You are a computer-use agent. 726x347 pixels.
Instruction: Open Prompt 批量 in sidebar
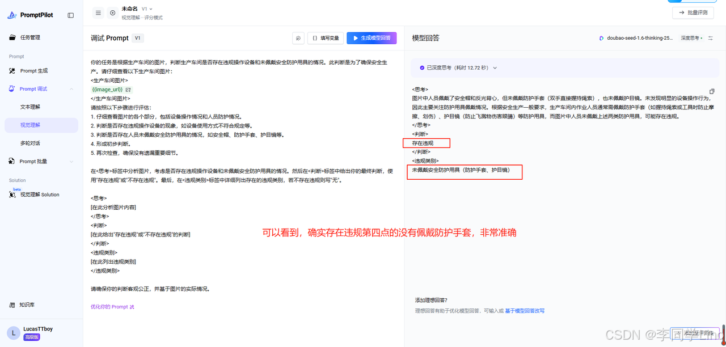pyautogui.click(x=34, y=162)
